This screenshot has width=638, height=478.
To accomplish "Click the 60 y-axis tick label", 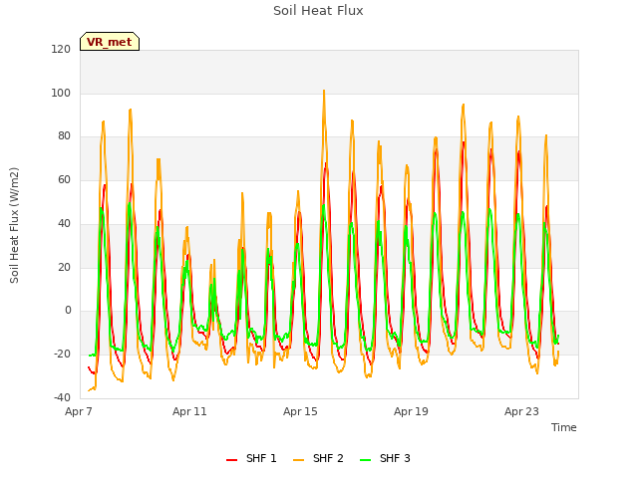I will 64,179.
